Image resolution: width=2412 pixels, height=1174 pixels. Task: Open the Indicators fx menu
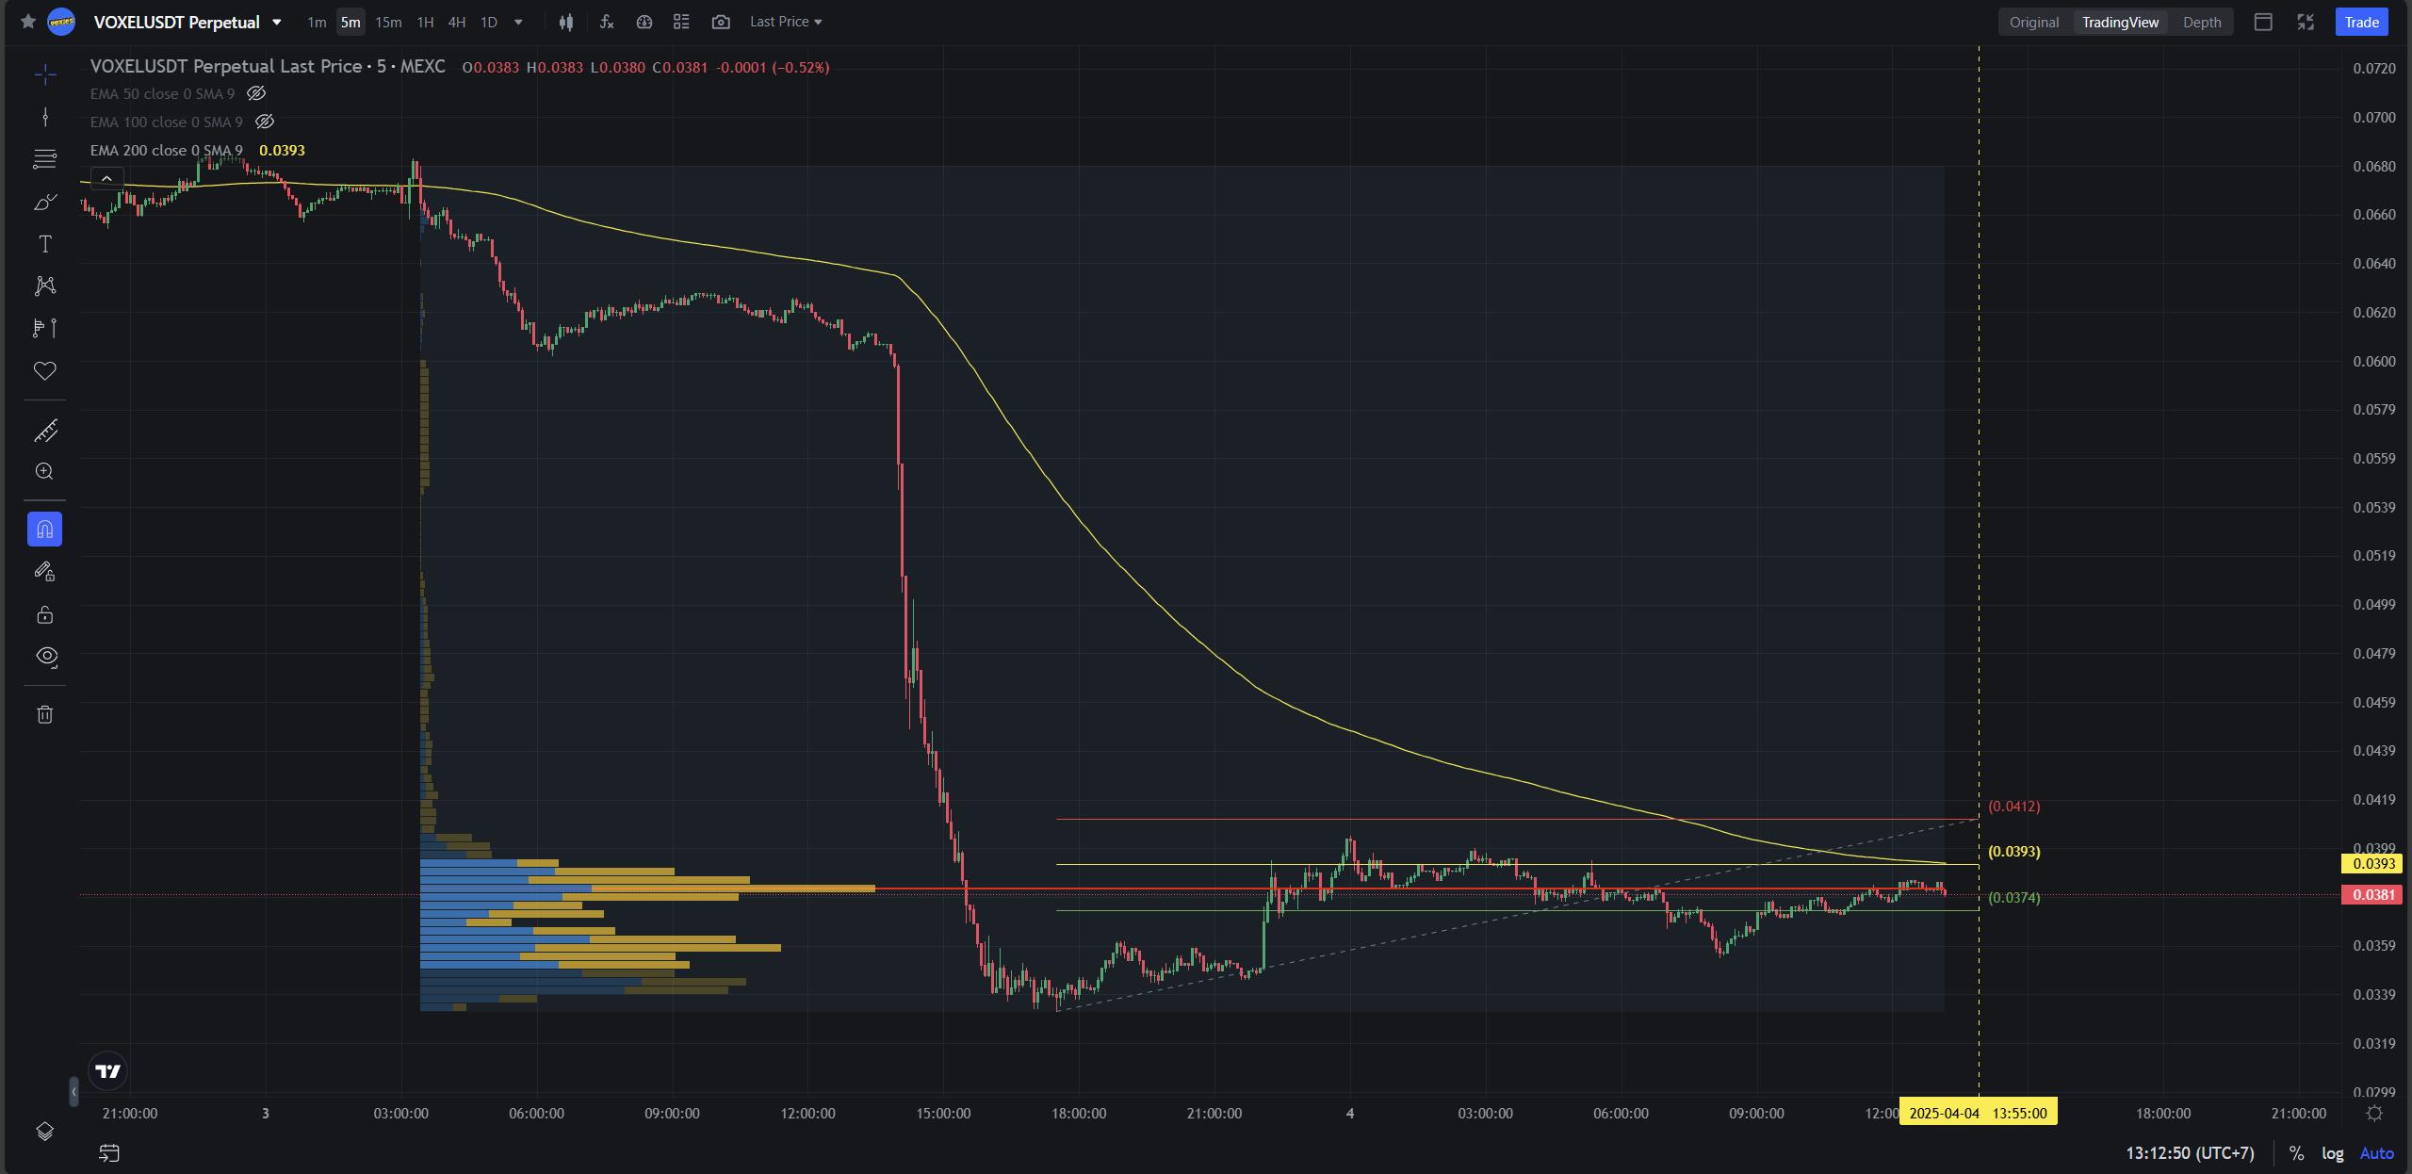[x=607, y=22]
